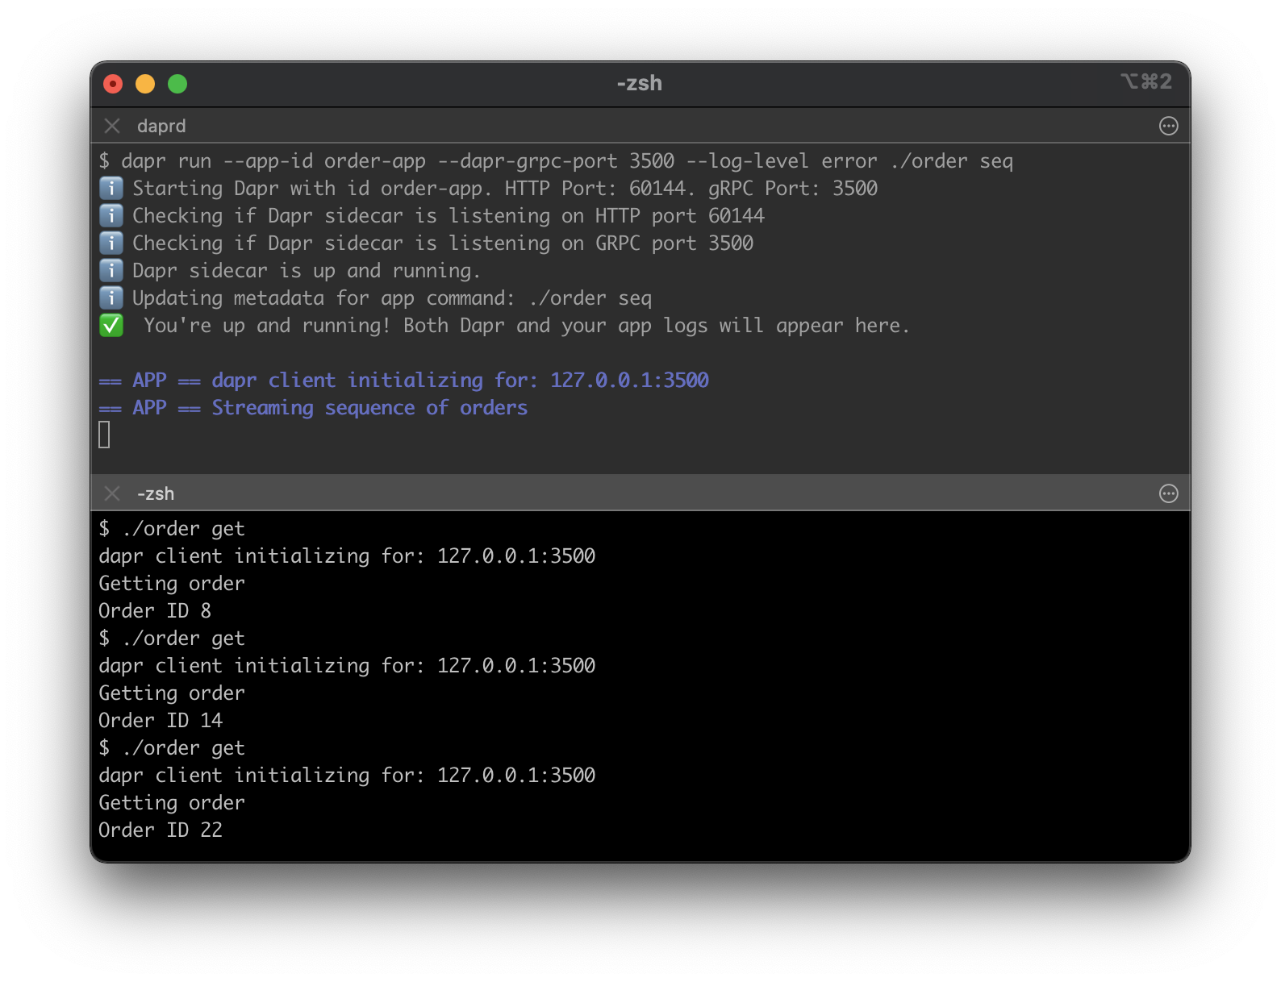
Task: Open the -zsh pane options menu
Action: point(1168,493)
